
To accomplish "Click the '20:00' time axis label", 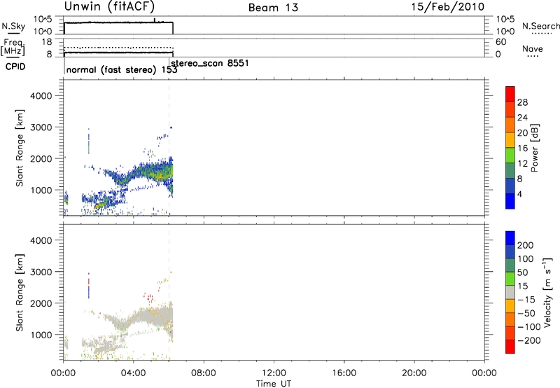I will click(414, 373).
